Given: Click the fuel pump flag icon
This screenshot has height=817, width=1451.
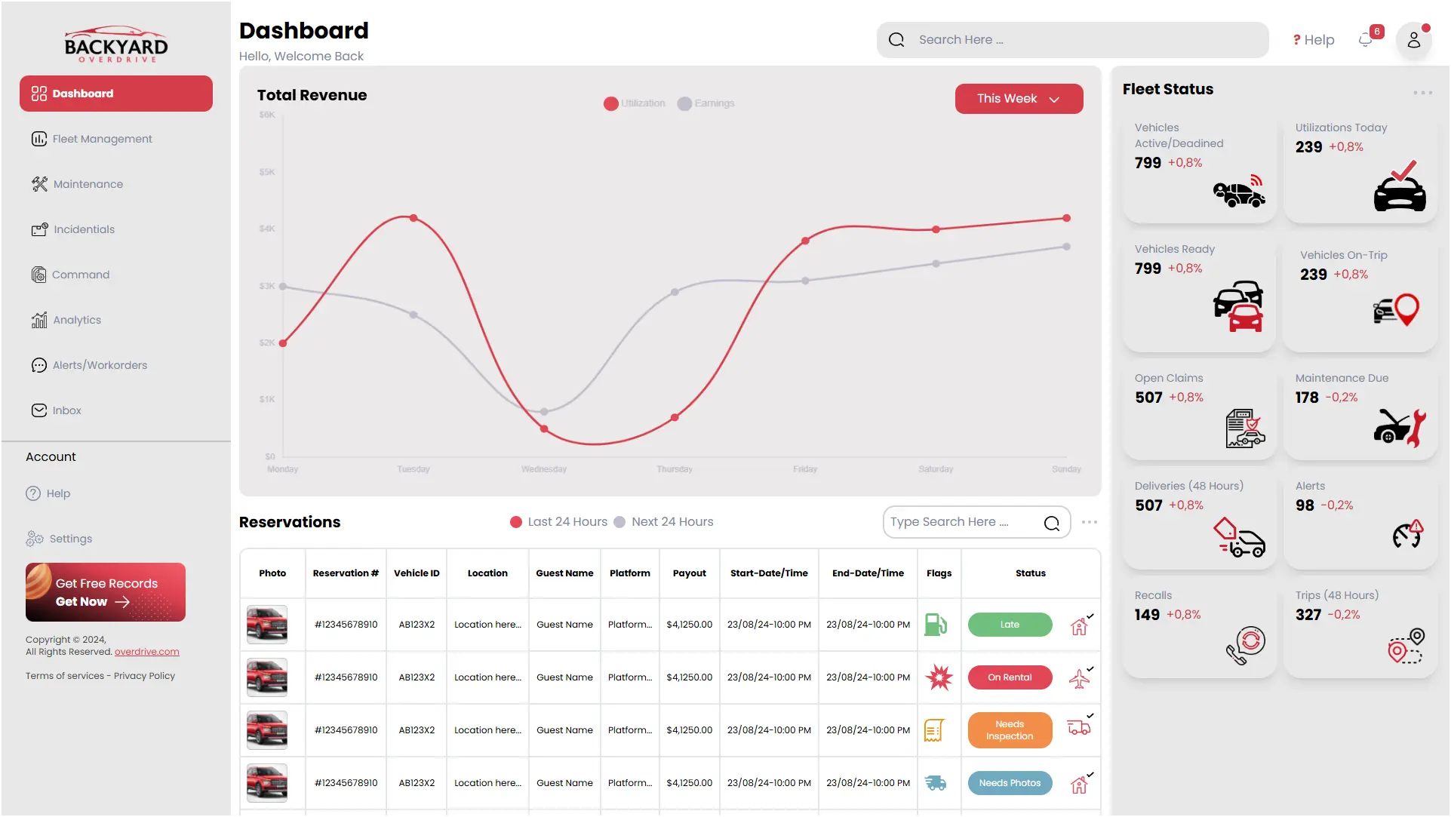Looking at the screenshot, I should (x=936, y=625).
